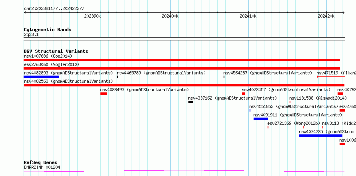
Task: Click the nsv4088493 gnomAD variant label
Action: [145, 90]
